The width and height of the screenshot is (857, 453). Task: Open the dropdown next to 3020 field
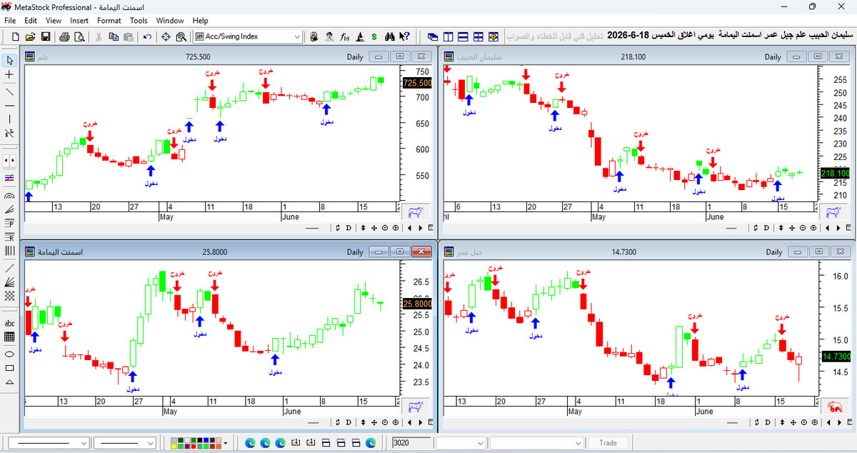point(481,443)
